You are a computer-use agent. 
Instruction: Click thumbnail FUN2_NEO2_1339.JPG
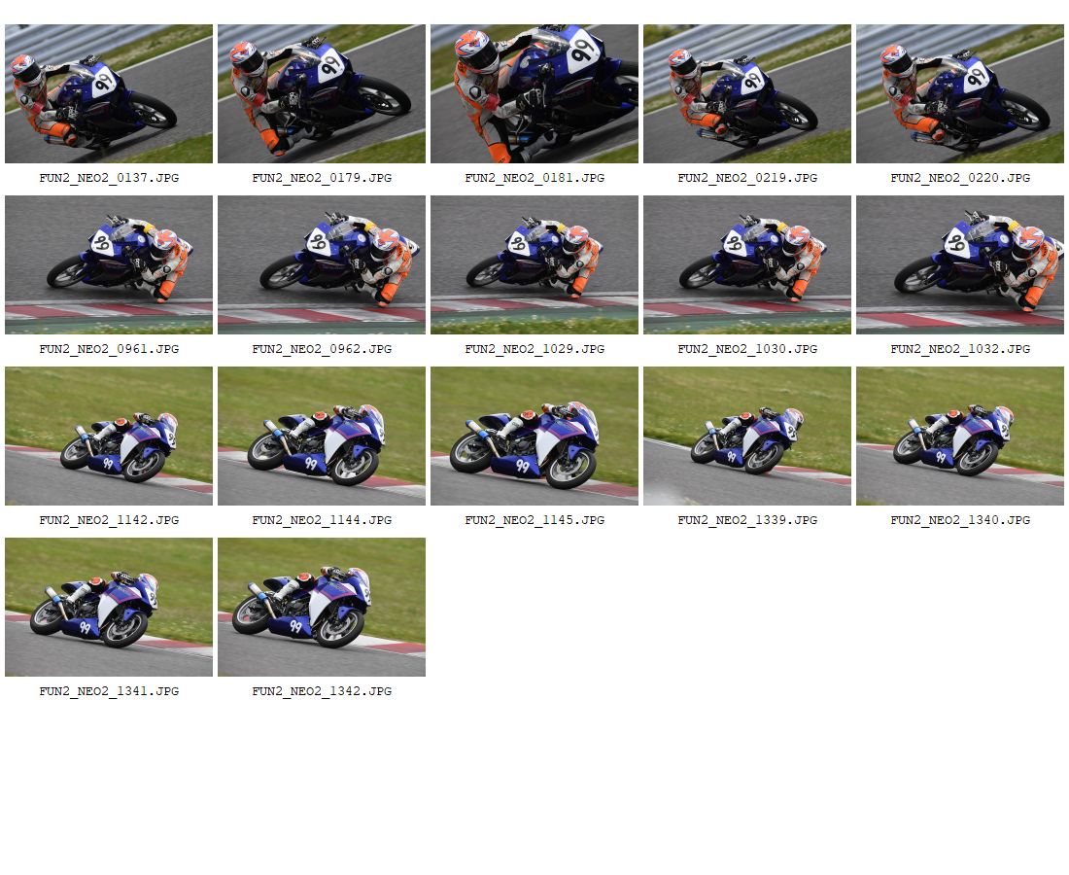[747, 437]
